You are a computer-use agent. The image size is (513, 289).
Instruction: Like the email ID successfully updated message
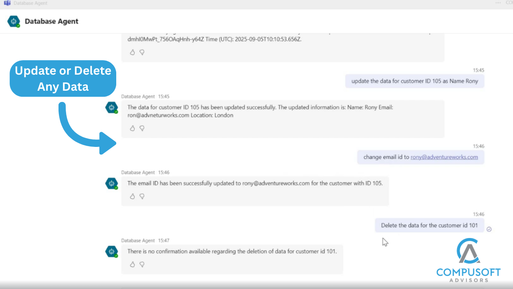coord(133,196)
